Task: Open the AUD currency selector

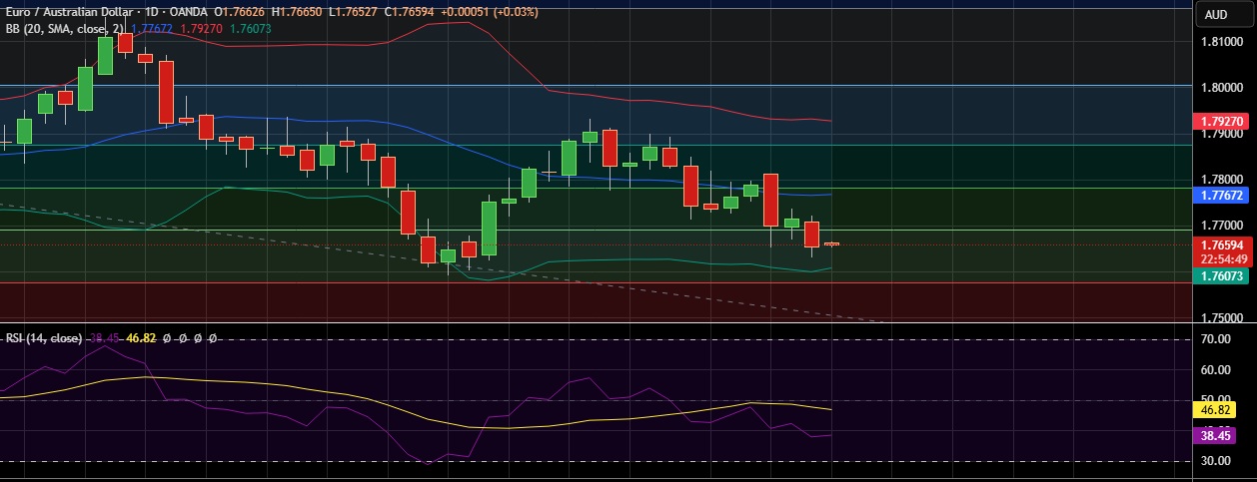Action: [x=1216, y=14]
